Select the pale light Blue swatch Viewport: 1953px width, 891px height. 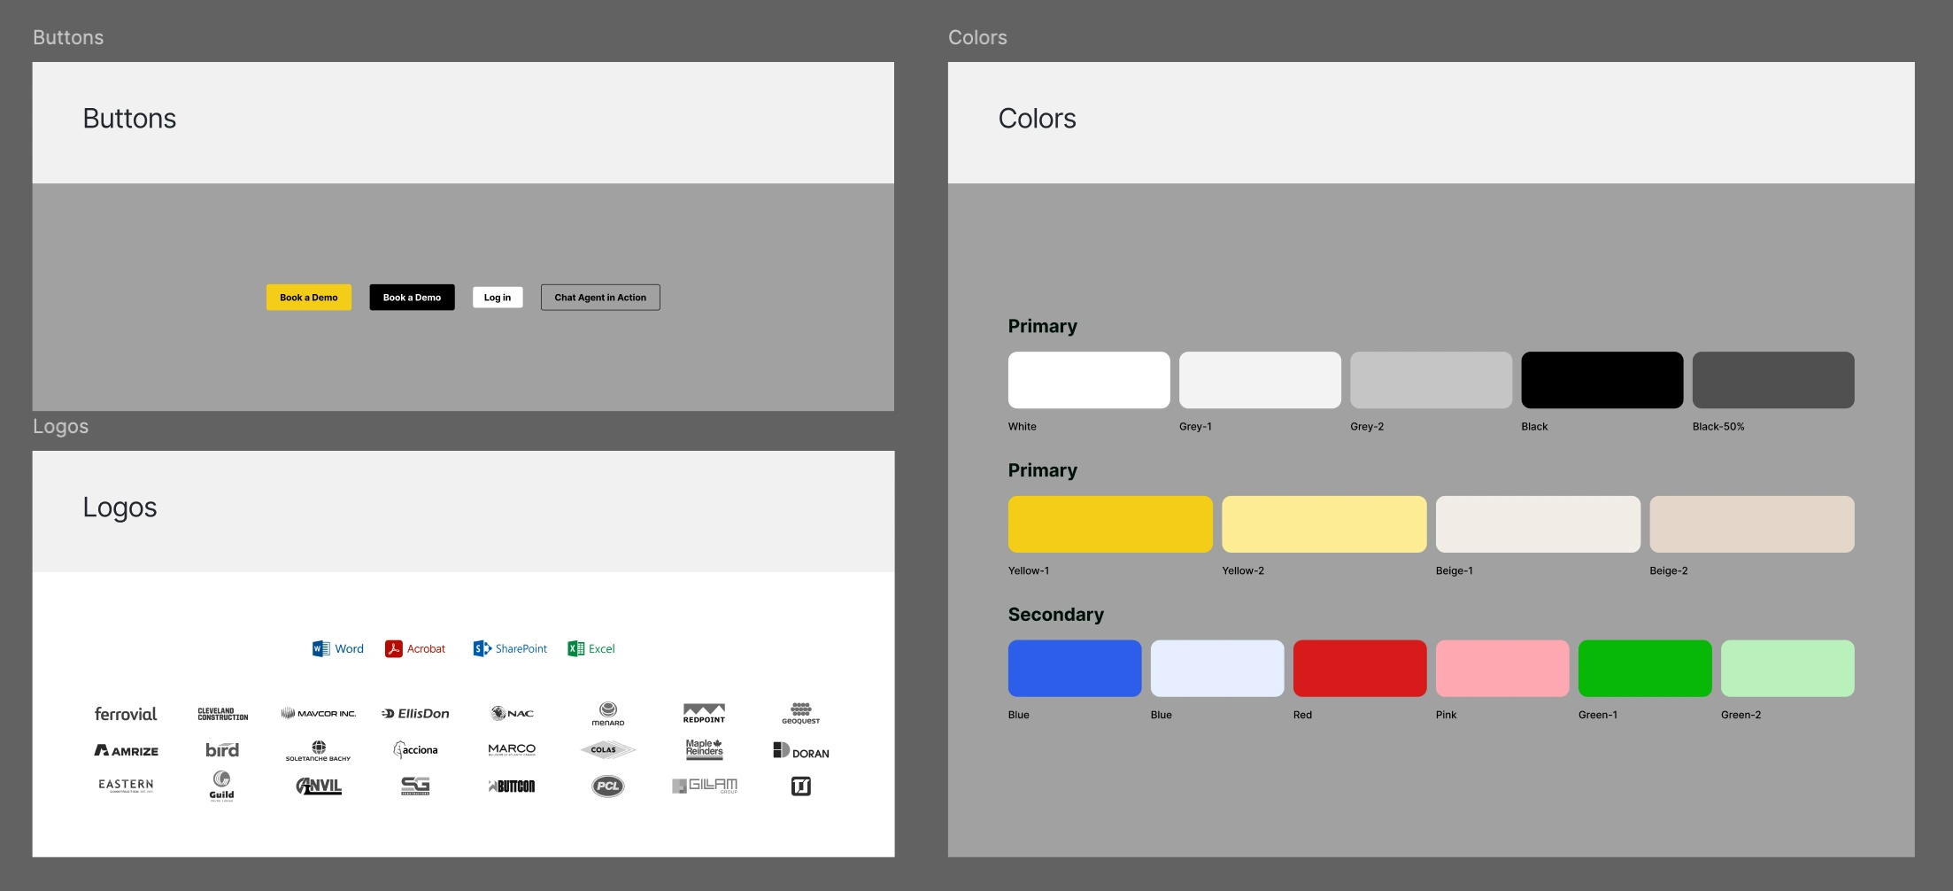[x=1217, y=669]
